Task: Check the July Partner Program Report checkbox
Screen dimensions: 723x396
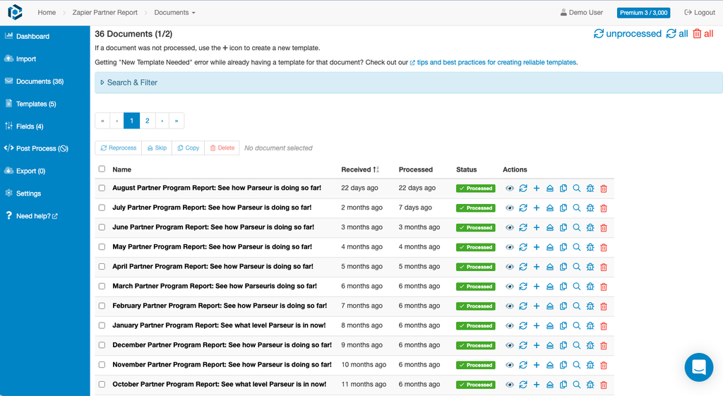Action: click(x=102, y=208)
